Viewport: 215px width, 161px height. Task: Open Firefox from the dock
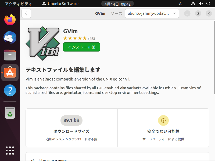pos(10,20)
